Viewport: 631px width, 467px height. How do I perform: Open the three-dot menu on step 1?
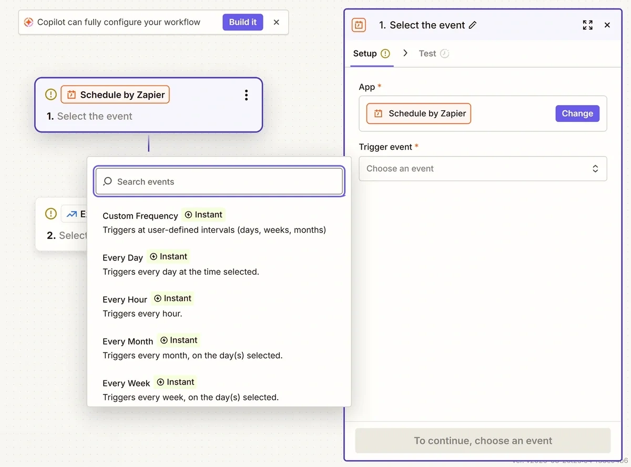click(x=246, y=95)
